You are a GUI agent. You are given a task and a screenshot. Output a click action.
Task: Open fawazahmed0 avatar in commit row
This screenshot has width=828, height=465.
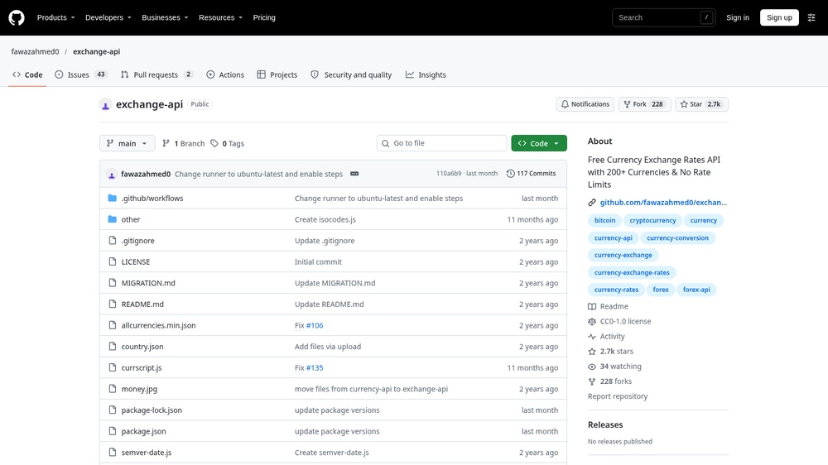112,174
